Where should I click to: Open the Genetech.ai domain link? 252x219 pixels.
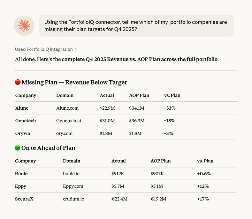(69, 121)
